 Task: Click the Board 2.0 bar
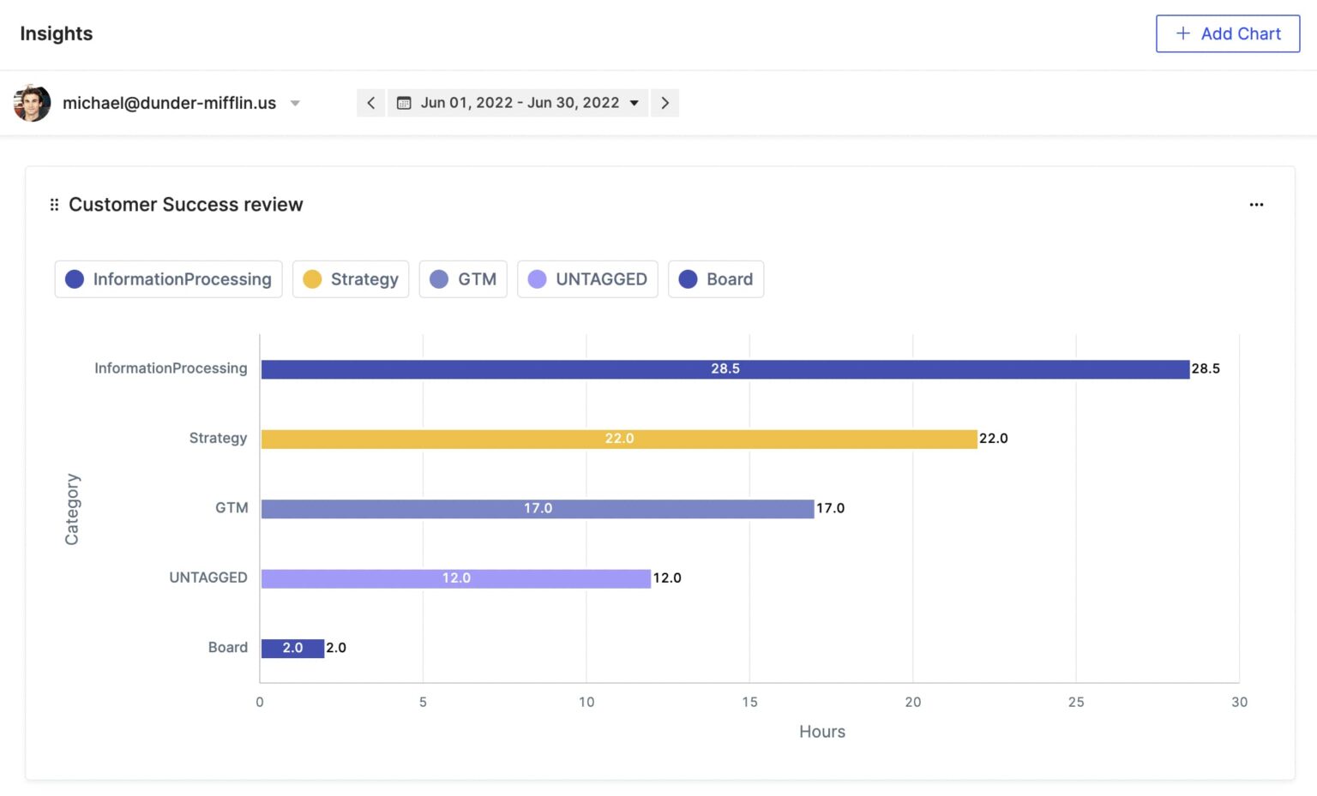[292, 649]
